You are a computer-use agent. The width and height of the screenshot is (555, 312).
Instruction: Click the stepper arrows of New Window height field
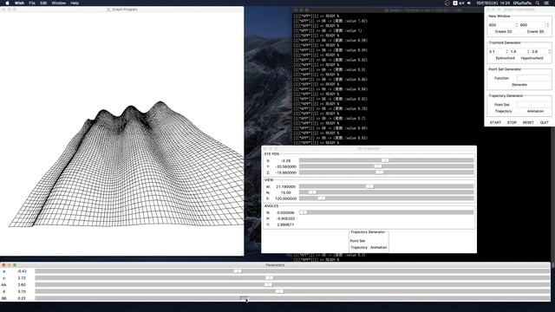point(547,25)
